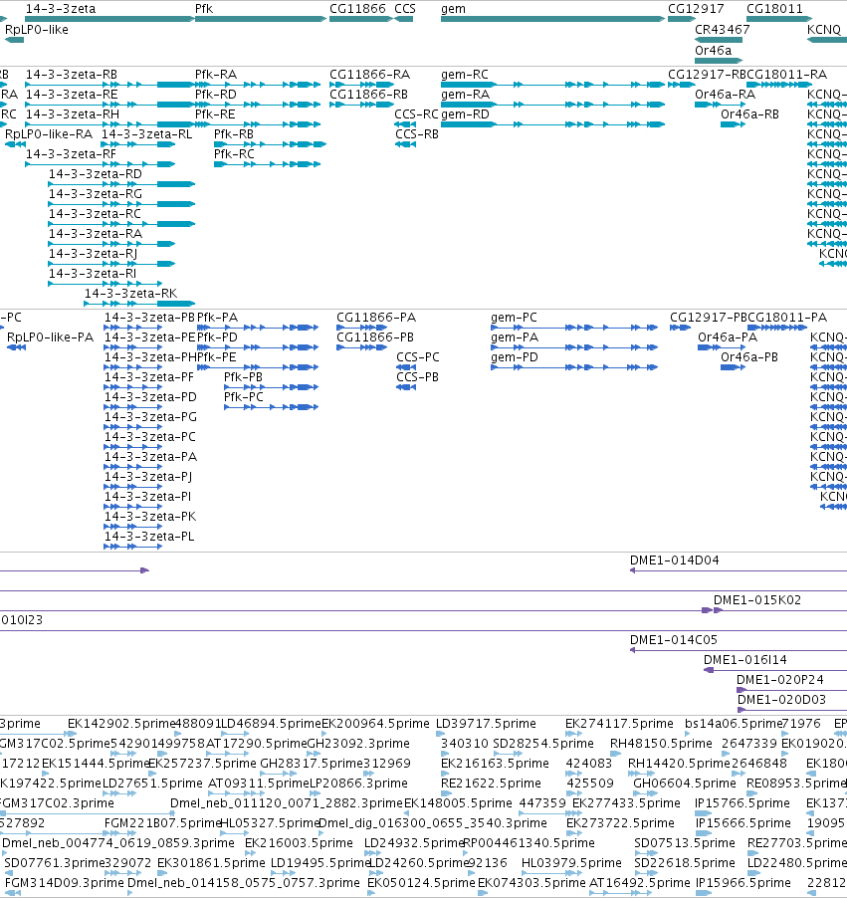Click the CCS gene label in top track

click(x=405, y=9)
